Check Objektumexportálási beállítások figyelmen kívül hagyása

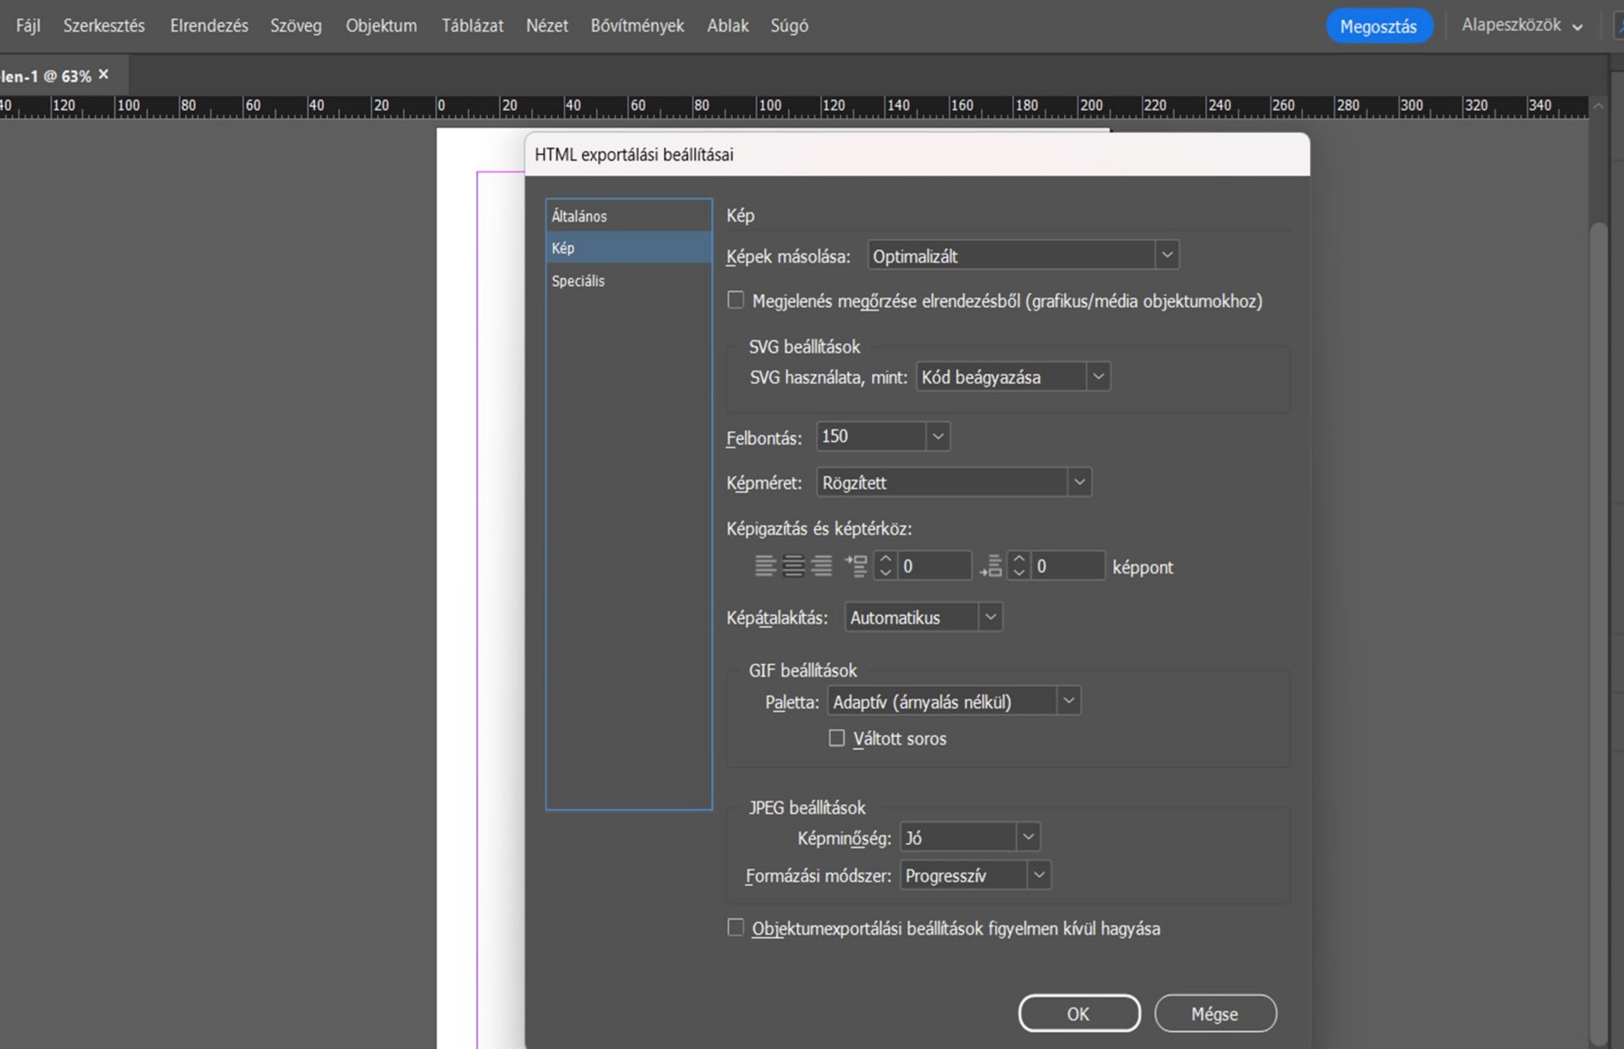(736, 928)
